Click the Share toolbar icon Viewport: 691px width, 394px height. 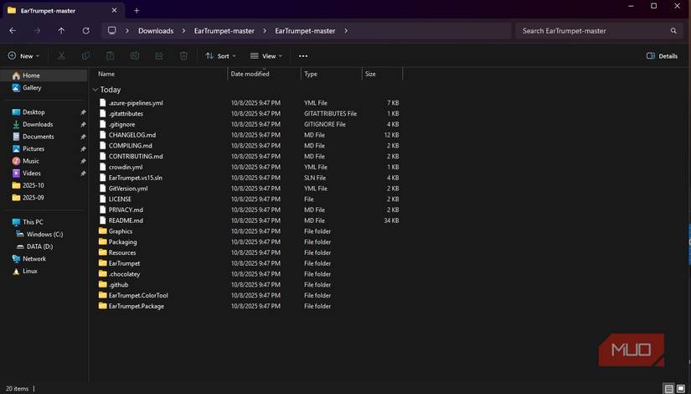point(159,55)
